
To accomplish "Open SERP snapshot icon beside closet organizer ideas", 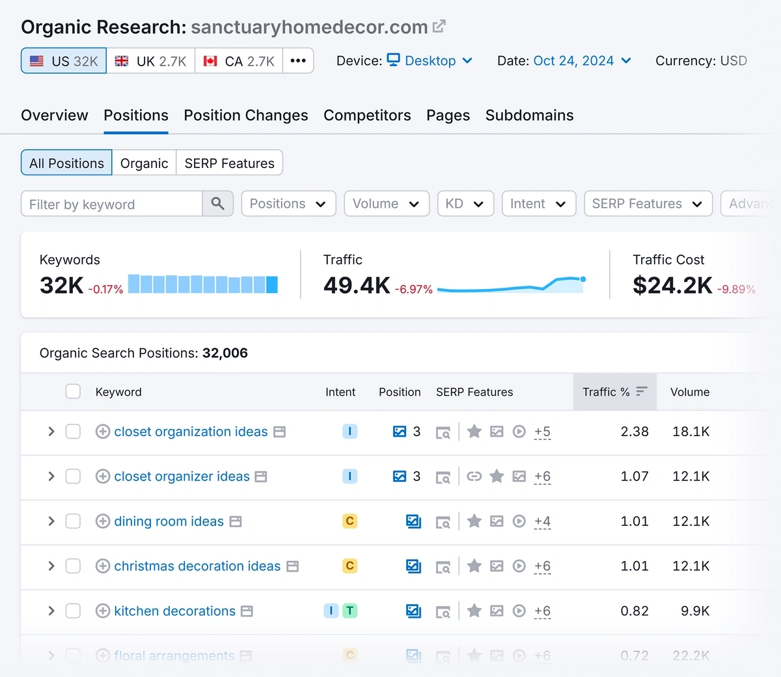I will click(261, 477).
